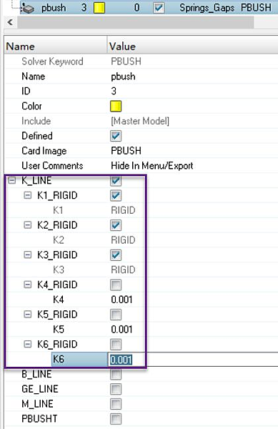Open the yellow color swatch in pbush row
Image resolution: width=278 pixels, height=429 pixels.
[99, 8]
